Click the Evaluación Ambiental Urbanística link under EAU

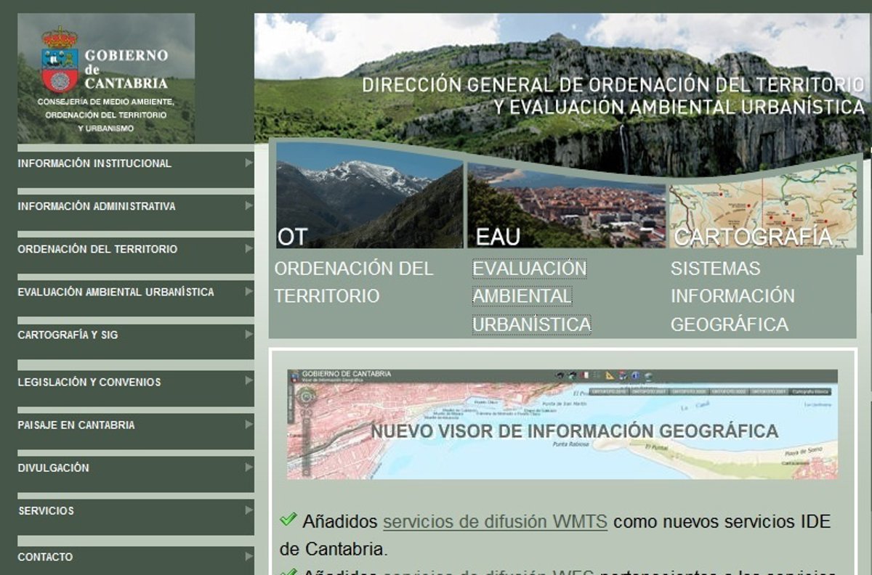pos(530,296)
